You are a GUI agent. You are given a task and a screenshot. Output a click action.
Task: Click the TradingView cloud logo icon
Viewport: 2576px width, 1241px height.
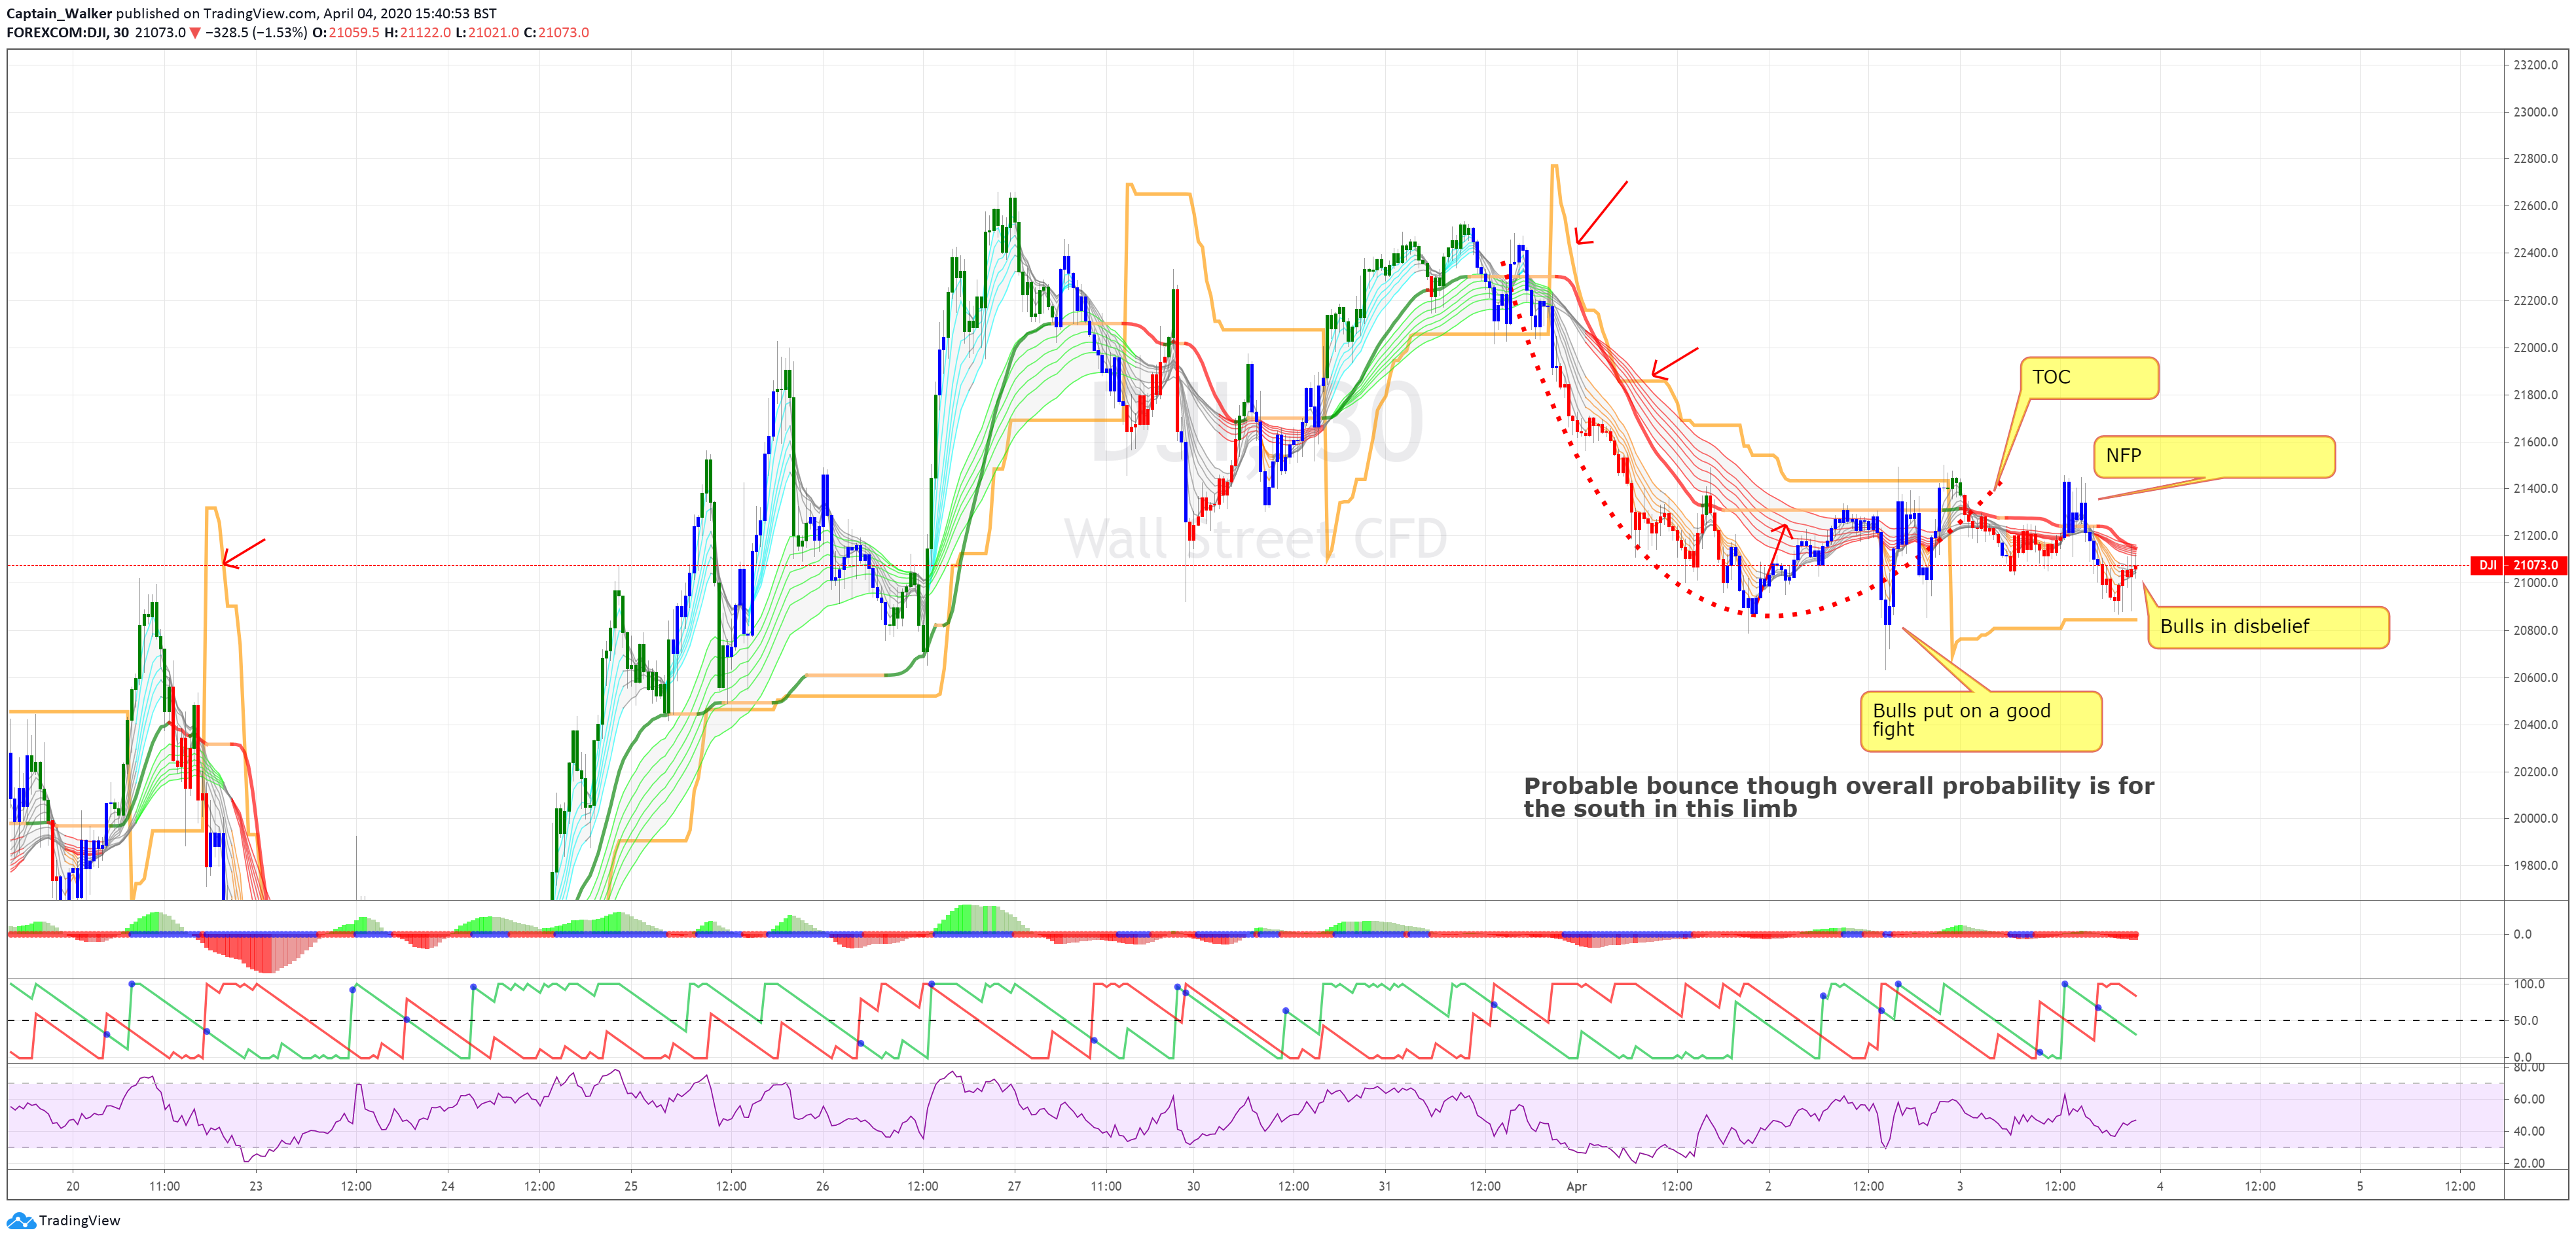coord(21,1221)
